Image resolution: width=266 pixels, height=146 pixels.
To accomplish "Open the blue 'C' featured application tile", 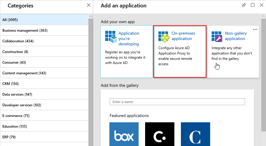I will click(195, 134).
